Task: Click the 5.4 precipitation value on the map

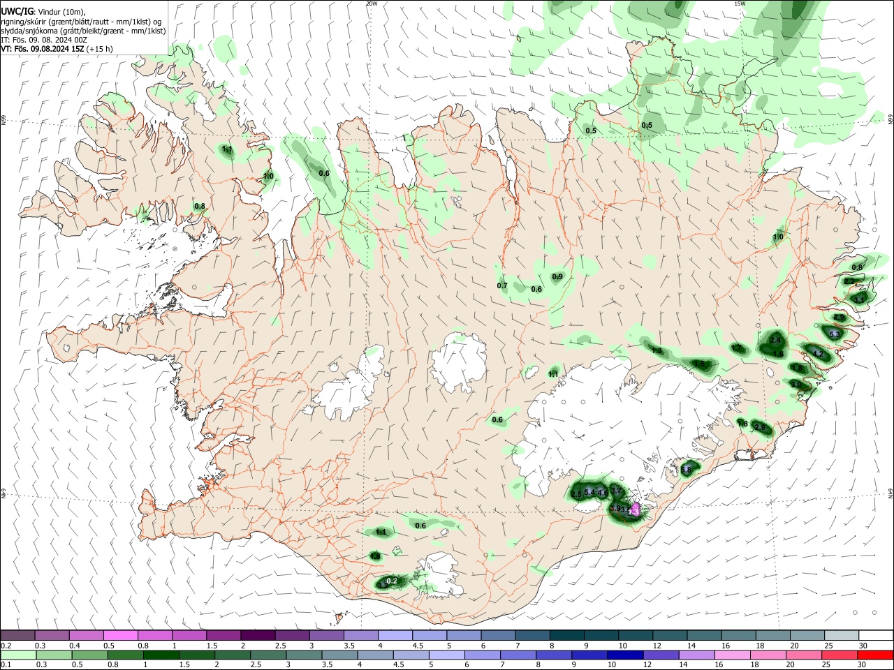Action: coord(589,493)
